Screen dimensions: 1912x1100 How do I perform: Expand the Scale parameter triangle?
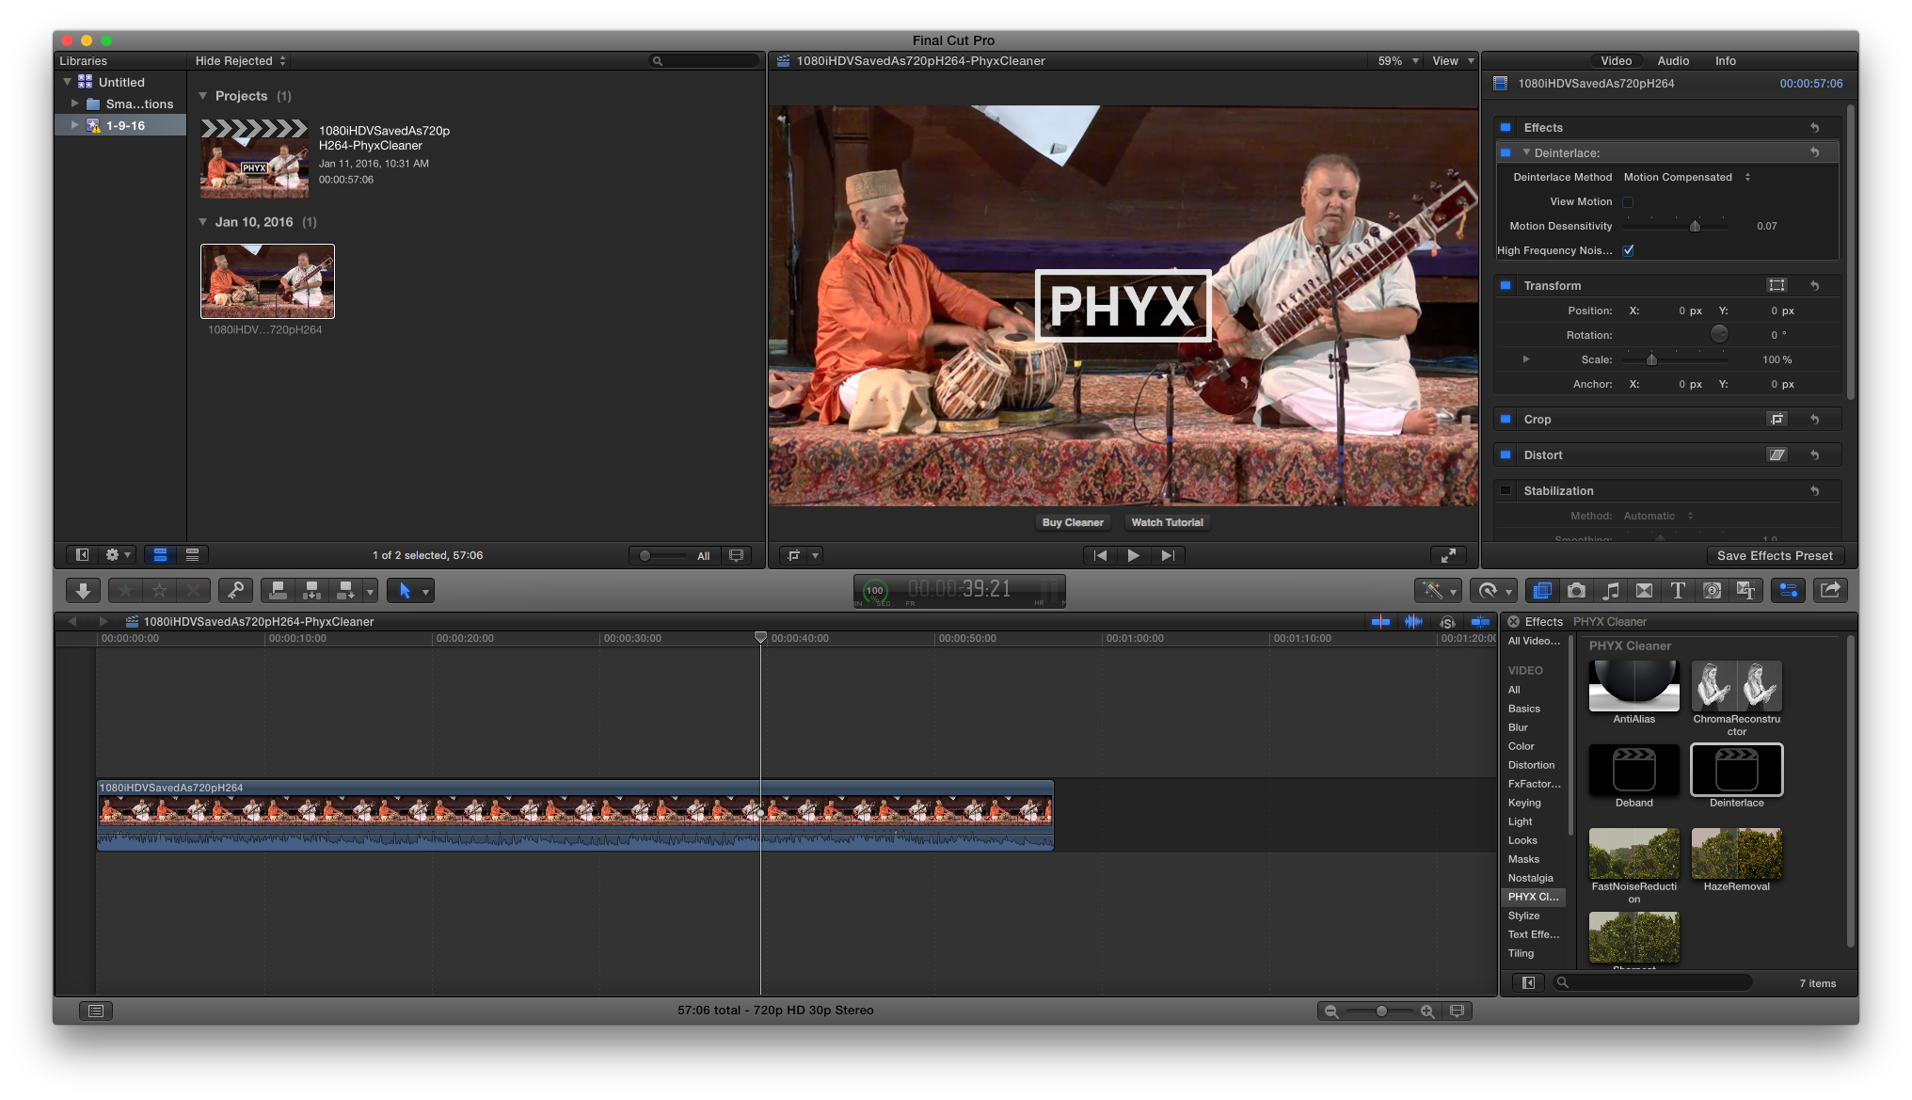pyautogui.click(x=1526, y=359)
